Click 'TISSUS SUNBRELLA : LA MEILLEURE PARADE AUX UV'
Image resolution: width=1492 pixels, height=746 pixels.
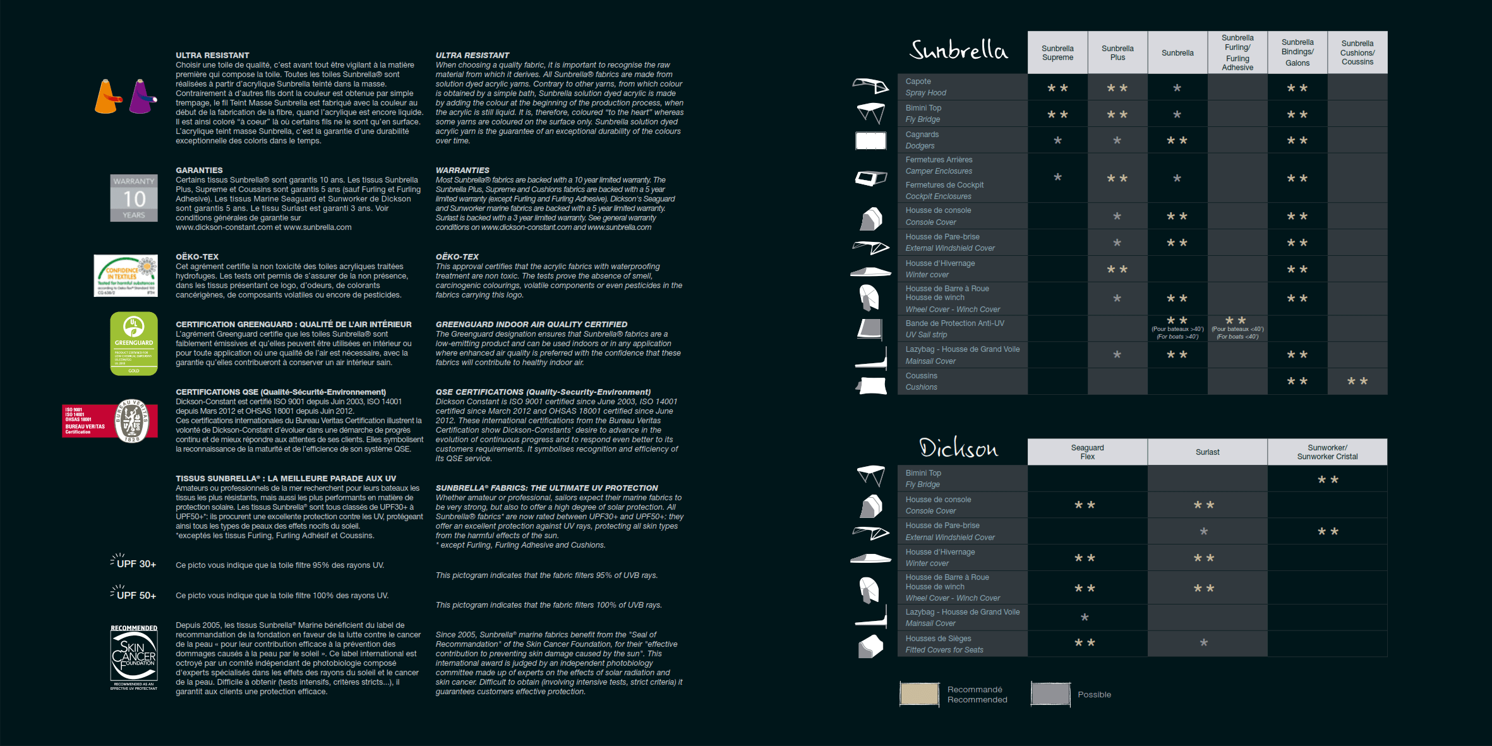286,479
